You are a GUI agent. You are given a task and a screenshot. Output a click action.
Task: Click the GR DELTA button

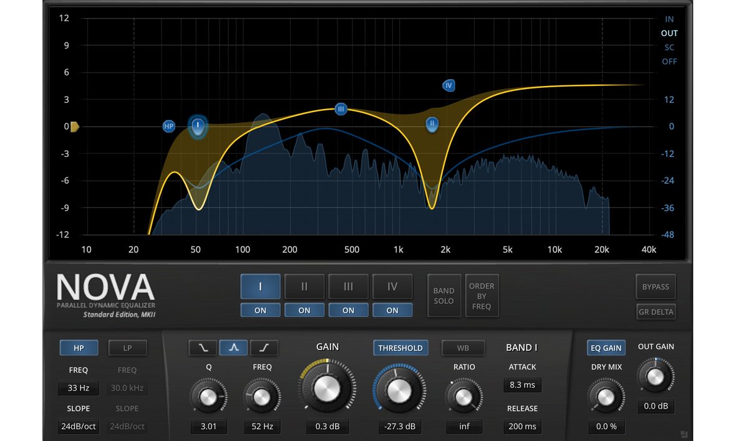(656, 311)
